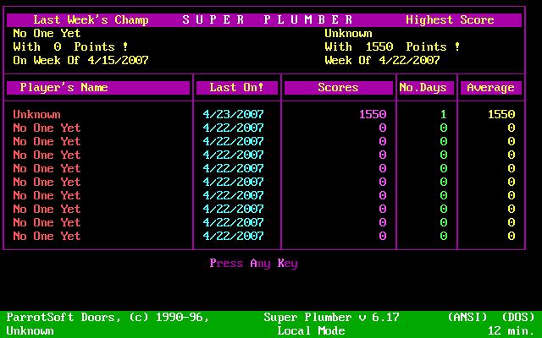Image resolution: width=542 pixels, height=338 pixels.
Task: Click the Last Week's Champ heading
Action: pos(91,20)
